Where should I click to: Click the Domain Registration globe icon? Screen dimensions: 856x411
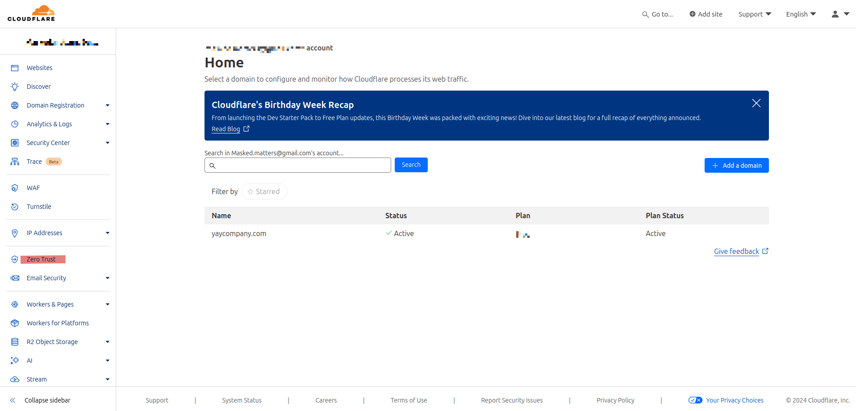coord(15,105)
